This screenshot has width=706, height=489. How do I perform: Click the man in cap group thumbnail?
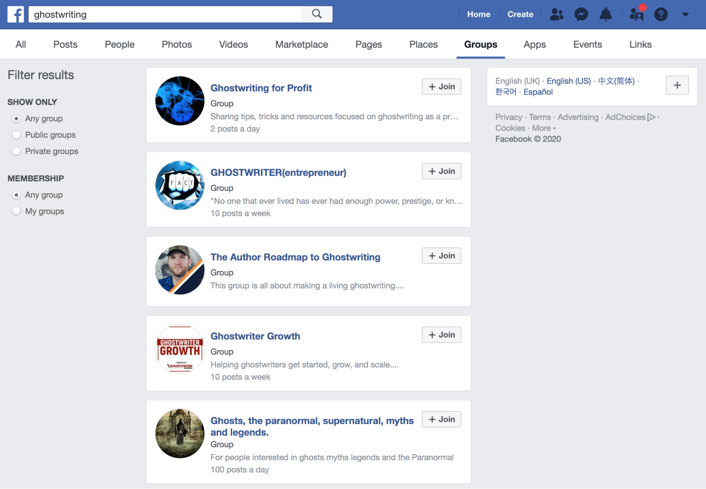(x=180, y=270)
